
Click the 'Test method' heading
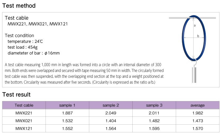click(19, 6)
